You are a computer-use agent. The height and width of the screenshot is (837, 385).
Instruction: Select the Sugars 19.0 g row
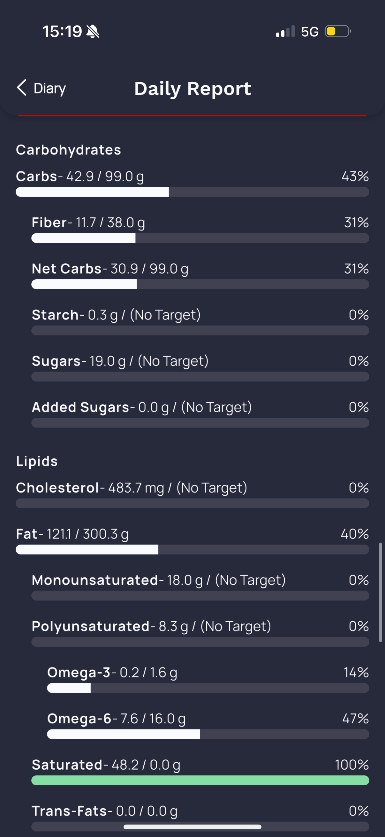coord(200,367)
